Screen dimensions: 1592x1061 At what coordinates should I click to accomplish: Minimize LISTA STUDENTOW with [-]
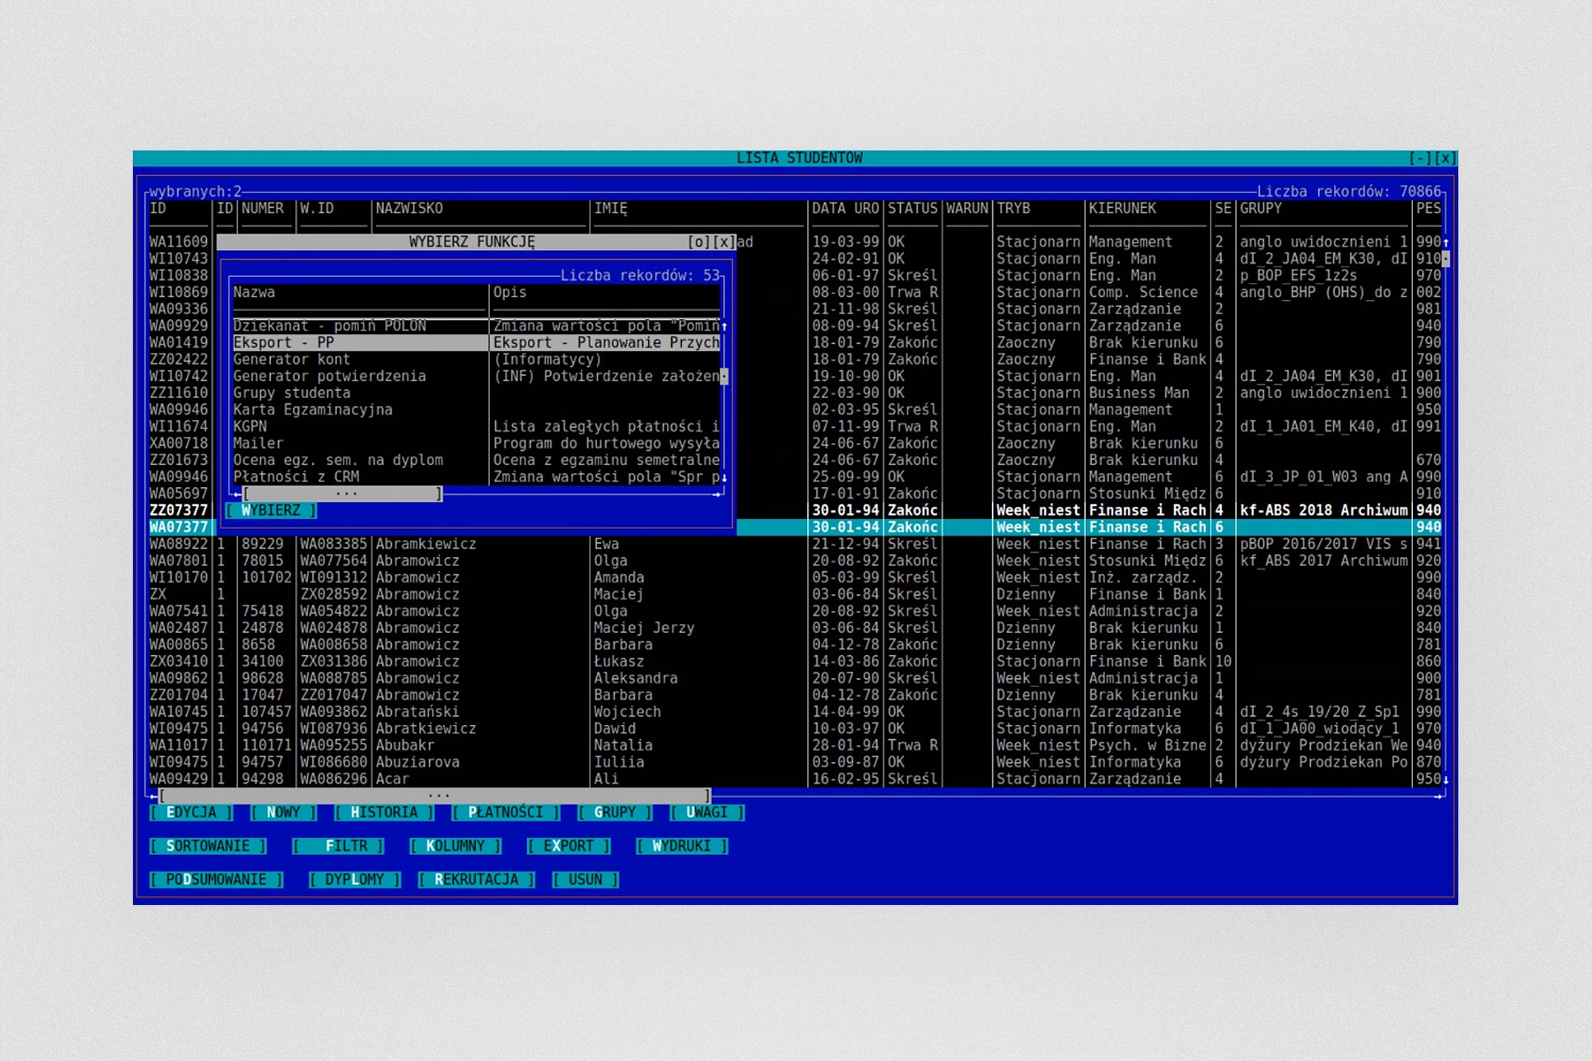click(1419, 158)
